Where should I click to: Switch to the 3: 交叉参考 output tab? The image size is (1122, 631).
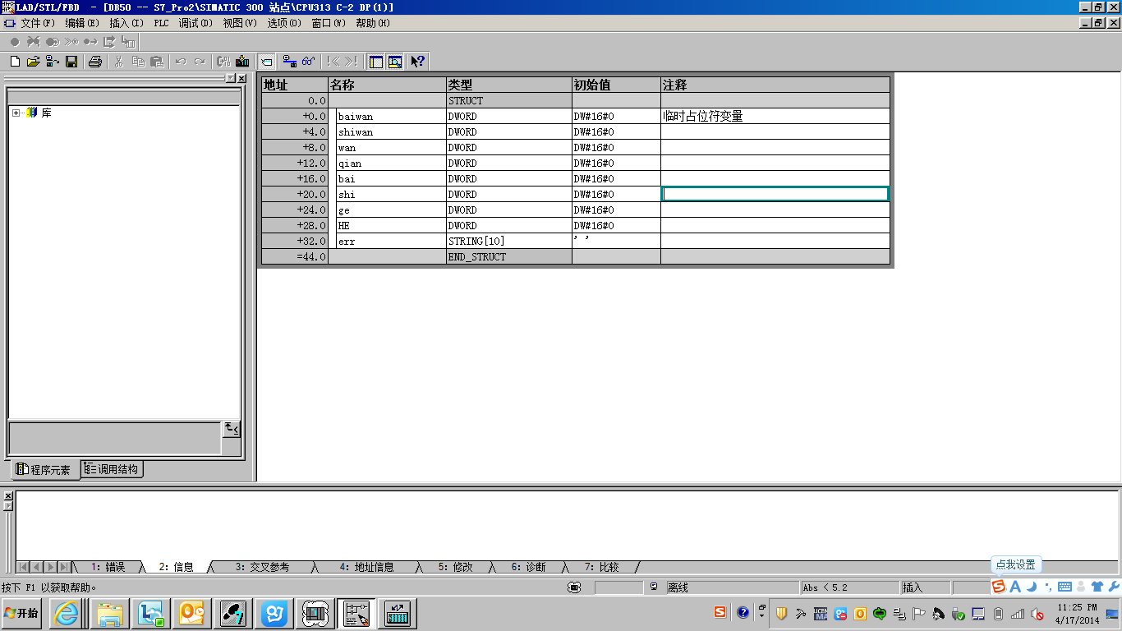pos(262,567)
